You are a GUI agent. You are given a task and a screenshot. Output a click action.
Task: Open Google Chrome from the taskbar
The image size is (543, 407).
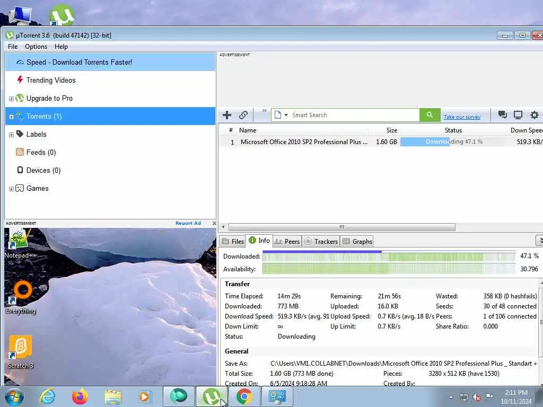(244, 396)
